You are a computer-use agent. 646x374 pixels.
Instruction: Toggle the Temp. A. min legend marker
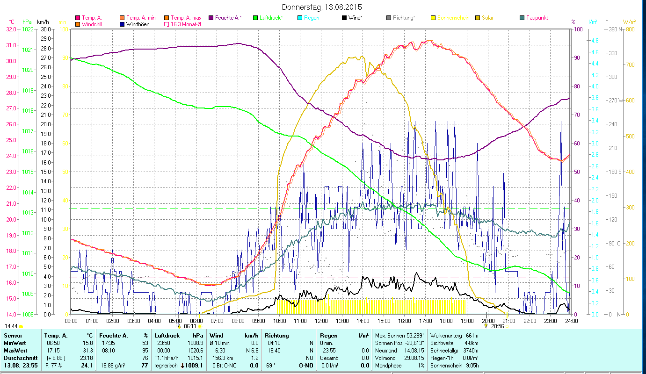[x=122, y=18]
